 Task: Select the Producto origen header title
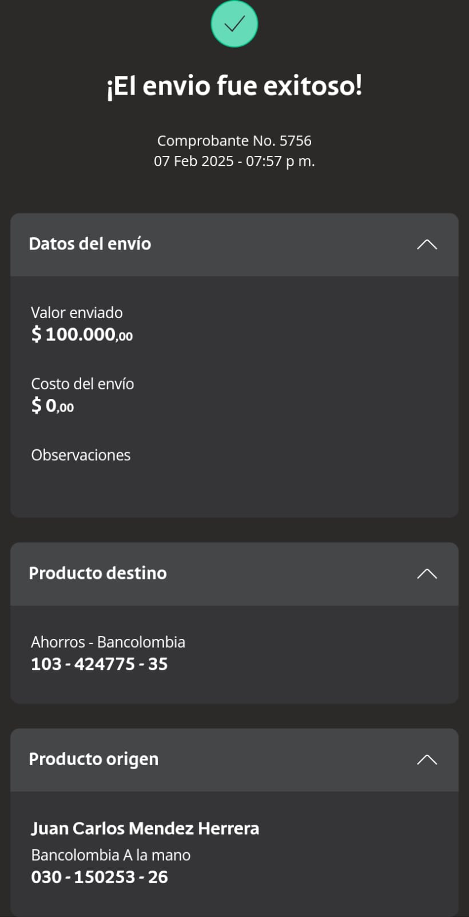(94, 759)
